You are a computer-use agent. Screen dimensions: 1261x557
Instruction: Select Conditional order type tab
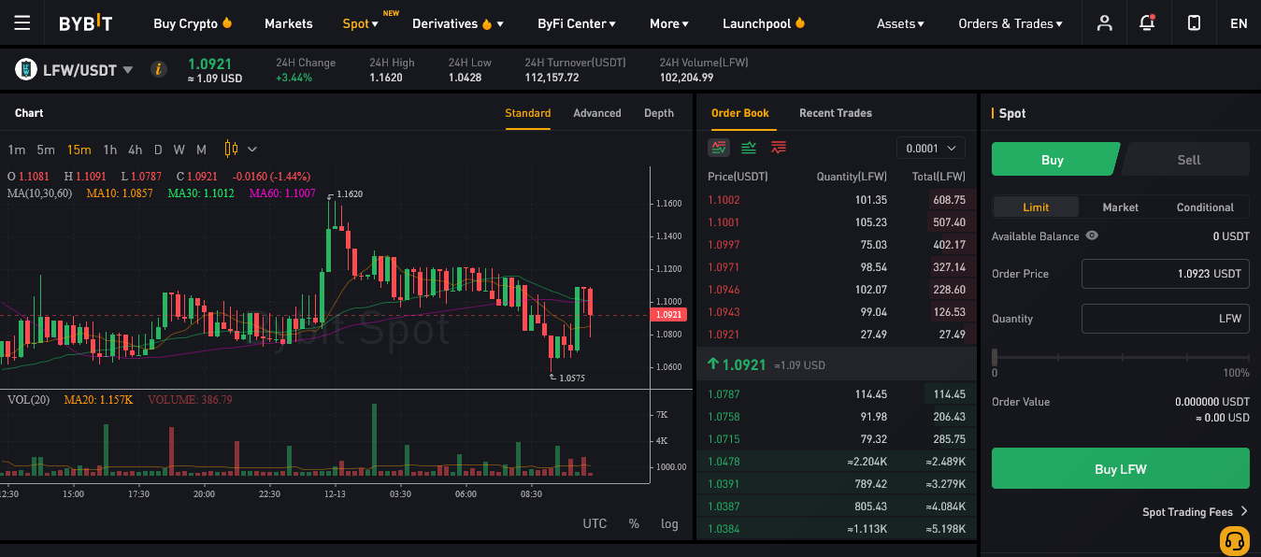coord(1205,207)
